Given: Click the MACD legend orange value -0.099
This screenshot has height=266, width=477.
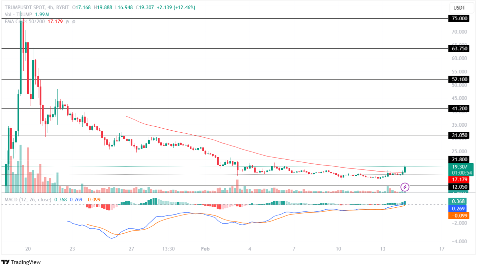Looking at the screenshot, I should 93,200.
